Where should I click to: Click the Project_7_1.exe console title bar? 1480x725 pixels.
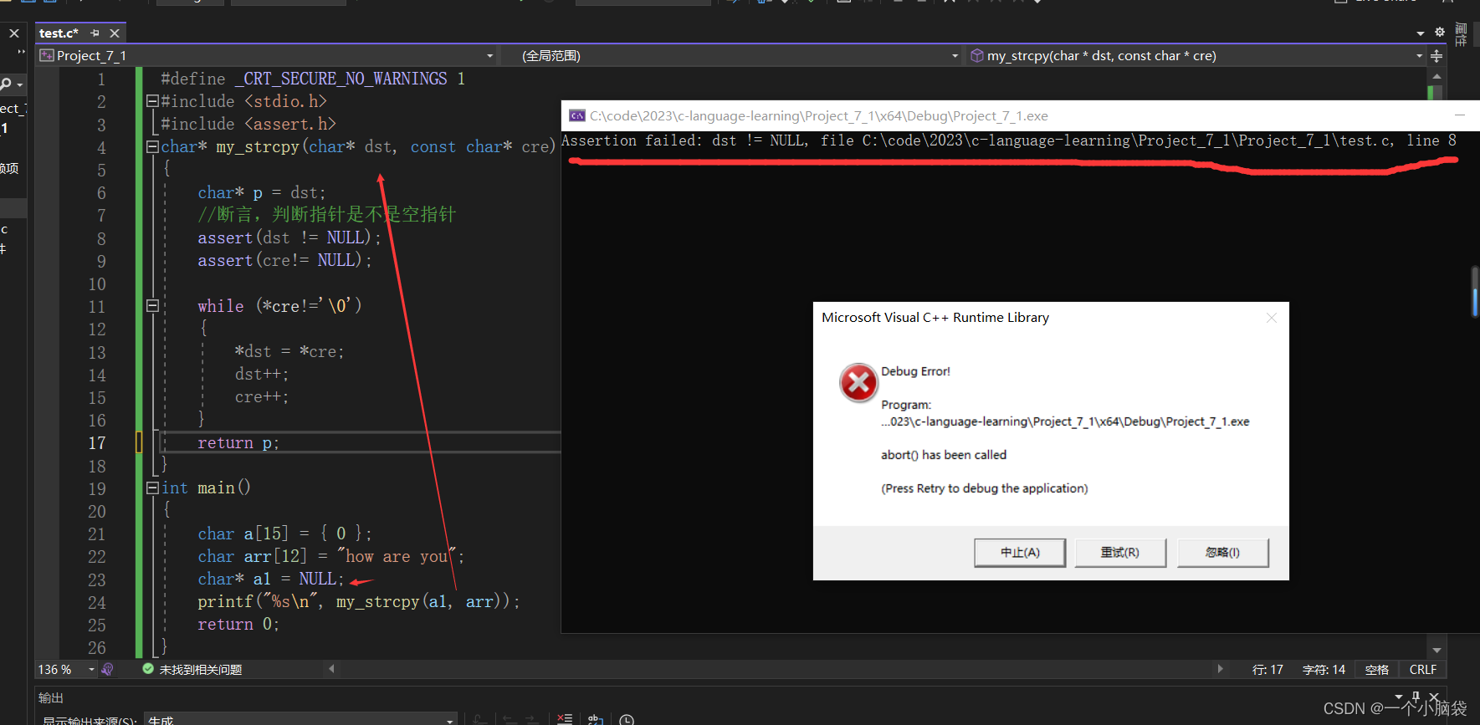tap(1020, 116)
